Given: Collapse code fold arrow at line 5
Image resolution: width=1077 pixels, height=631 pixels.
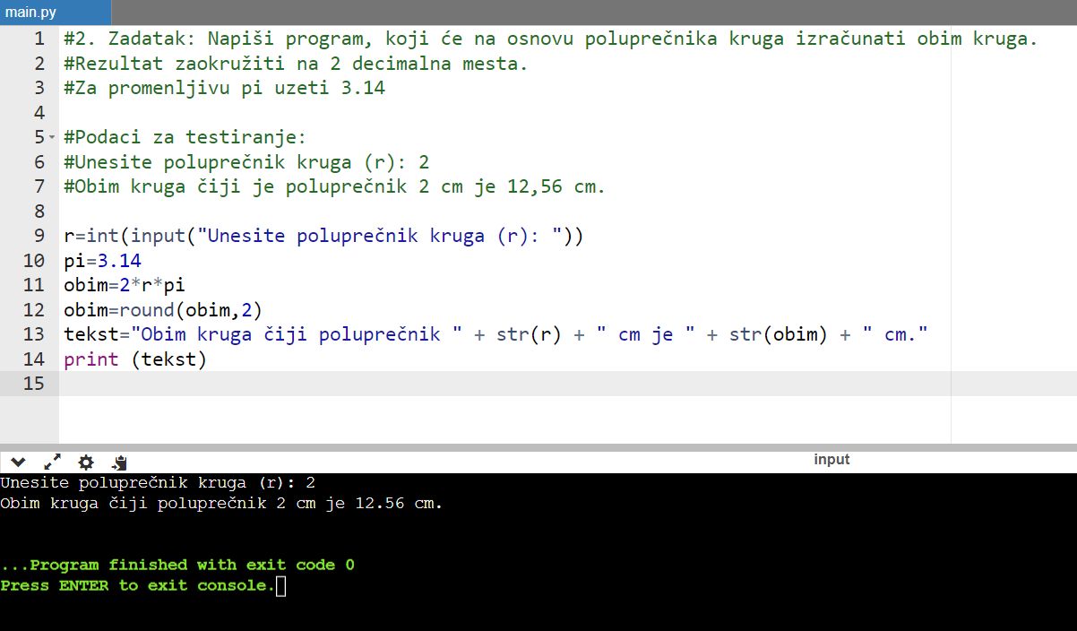Looking at the screenshot, I should (x=52, y=138).
